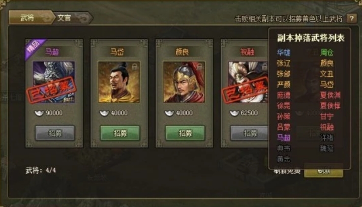Recruit 马岱 with green 招募 button
Viewport: 362px width, 207px height.
point(120,133)
